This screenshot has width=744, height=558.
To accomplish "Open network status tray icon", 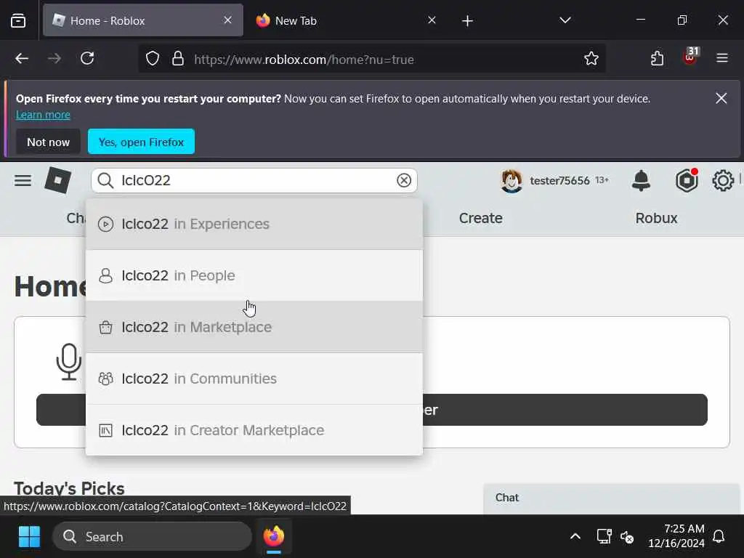I will pos(604,537).
